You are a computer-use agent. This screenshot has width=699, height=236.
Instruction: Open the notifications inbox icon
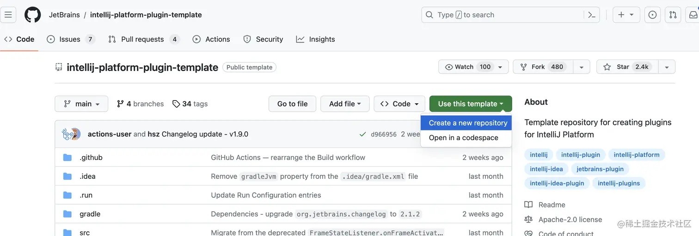pos(693,15)
